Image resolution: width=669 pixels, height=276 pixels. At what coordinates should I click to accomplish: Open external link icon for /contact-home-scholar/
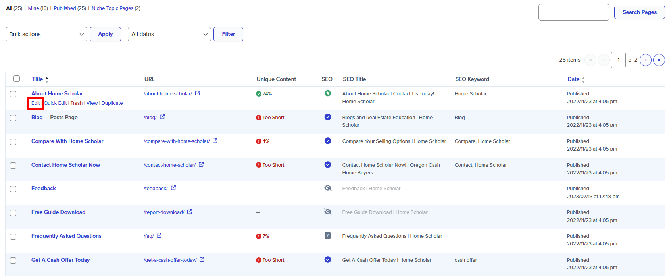pyautogui.click(x=201, y=165)
